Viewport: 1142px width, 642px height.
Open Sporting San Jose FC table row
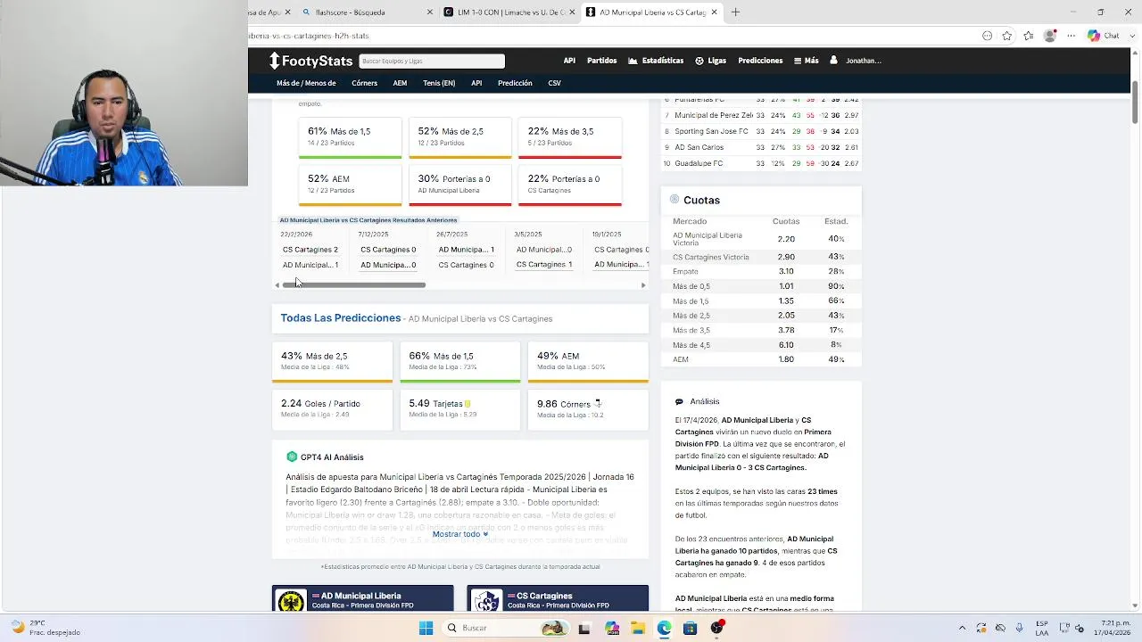pos(761,131)
